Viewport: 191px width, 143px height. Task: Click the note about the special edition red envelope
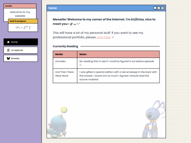[118, 76]
